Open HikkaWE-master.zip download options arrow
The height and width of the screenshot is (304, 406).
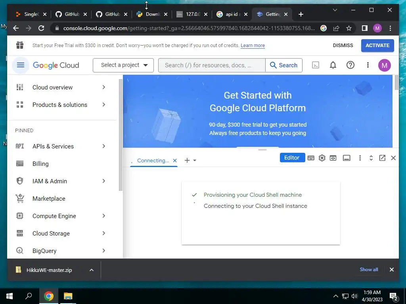92,270
